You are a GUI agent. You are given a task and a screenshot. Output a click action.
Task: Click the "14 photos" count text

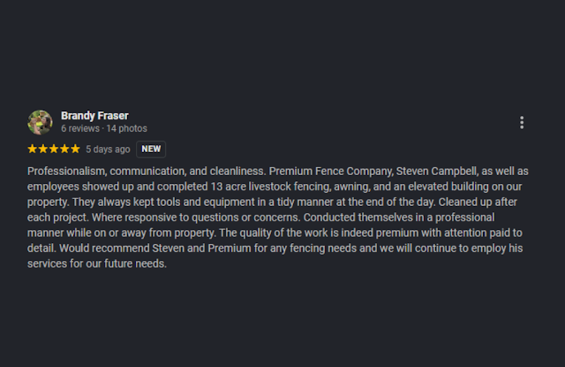click(126, 128)
